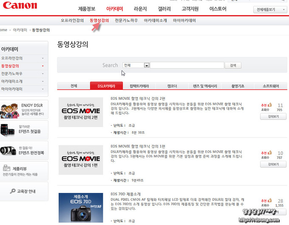The width and height of the screenshot is (289, 225).
Task: Click the search text input field
Action: coord(187,65)
